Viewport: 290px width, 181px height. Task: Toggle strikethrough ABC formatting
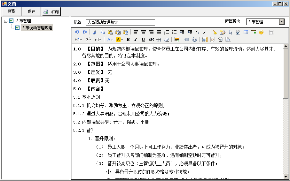coord(151,40)
